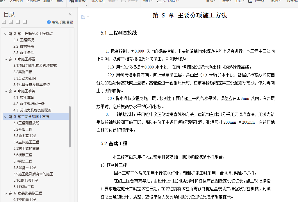Viewport: 298px width, 202px height.
Task: Open outline entry 5.4主体施工工程
Action: [x=26, y=142]
